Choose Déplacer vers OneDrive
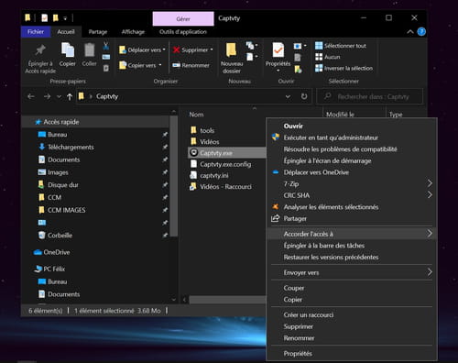Image resolution: width=458 pixels, height=363 pixels. click(x=352, y=172)
